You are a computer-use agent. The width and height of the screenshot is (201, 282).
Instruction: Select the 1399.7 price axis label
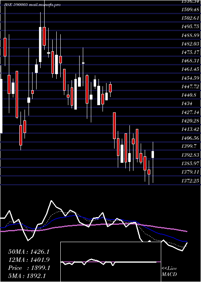click(x=189, y=146)
